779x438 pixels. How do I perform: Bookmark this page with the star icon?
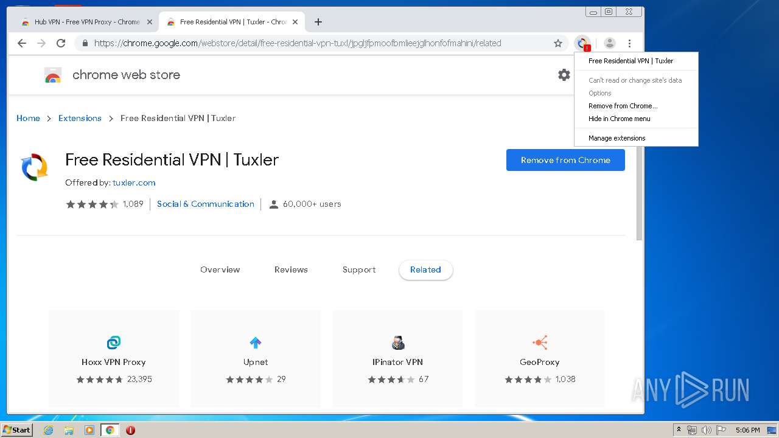(x=557, y=43)
